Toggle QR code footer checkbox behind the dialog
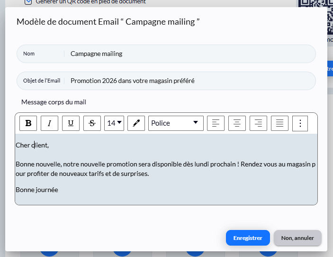 [x=28, y=2]
